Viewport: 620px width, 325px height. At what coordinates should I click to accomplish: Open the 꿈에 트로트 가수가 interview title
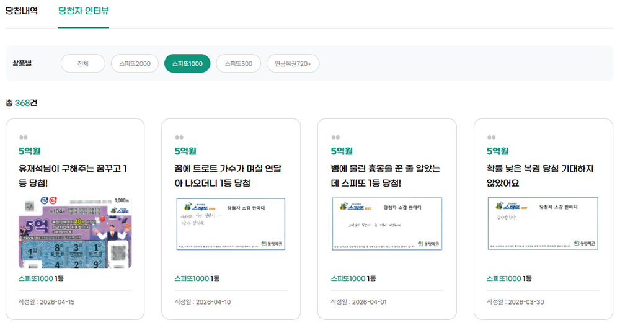pyautogui.click(x=228, y=176)
